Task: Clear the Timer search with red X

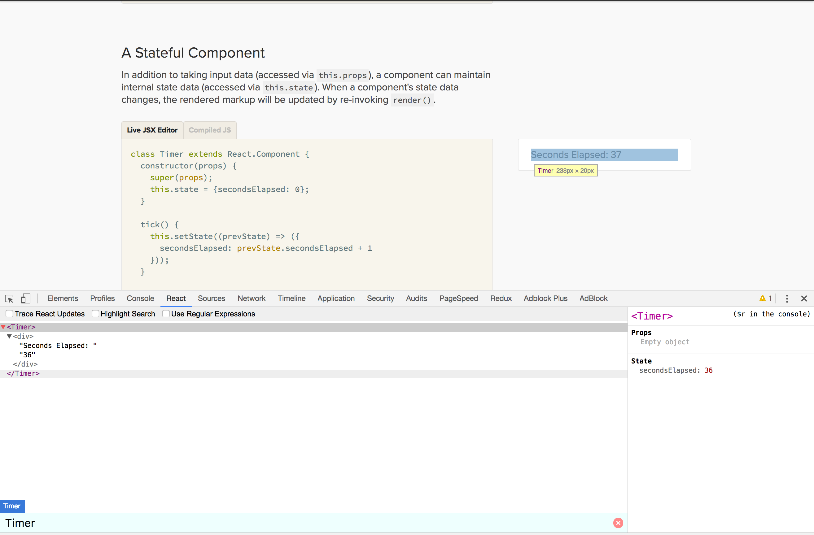Action: (618, 523)
